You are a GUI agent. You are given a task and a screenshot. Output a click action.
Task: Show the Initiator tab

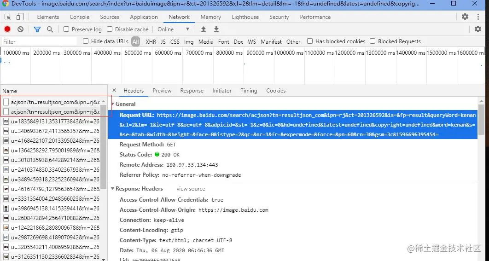coord(222,90)
